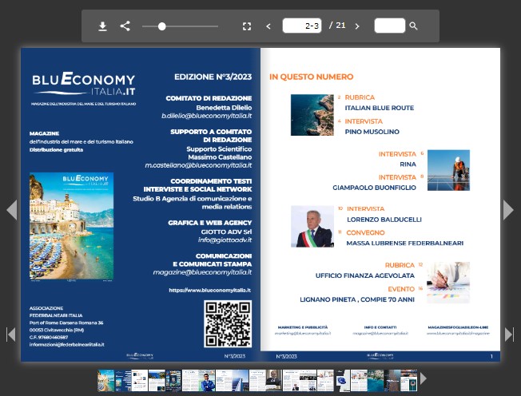Click 'Massimo Castellano' name

220,157
